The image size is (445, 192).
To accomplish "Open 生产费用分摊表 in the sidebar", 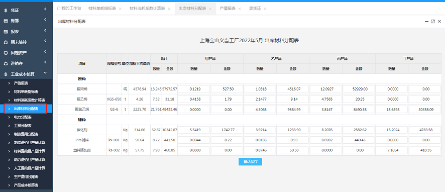I will (x=26, y=176).
